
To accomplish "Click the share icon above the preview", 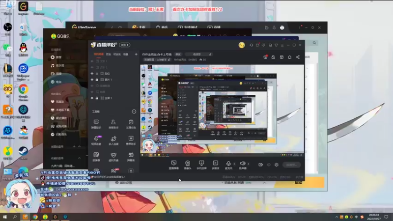I will (x=298, y=57).
